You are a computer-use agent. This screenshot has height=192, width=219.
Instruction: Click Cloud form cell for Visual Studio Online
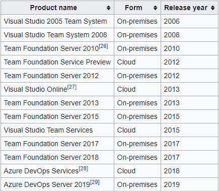click(x=137, y=89)
